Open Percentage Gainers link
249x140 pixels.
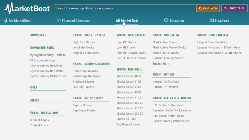tap(85, 71)
